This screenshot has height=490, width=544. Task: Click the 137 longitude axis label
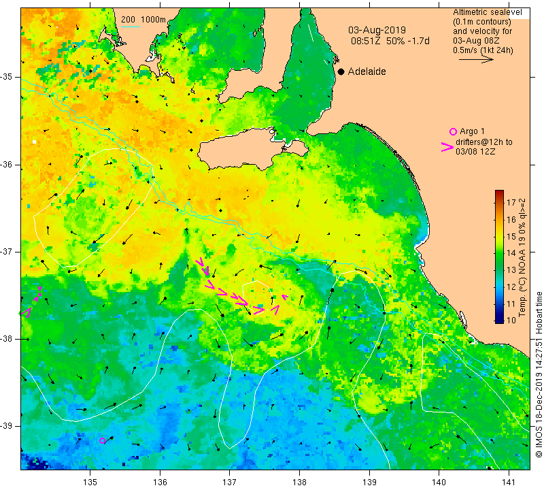(x=230, y=482)
